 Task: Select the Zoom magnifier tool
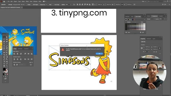click(7, 66)
